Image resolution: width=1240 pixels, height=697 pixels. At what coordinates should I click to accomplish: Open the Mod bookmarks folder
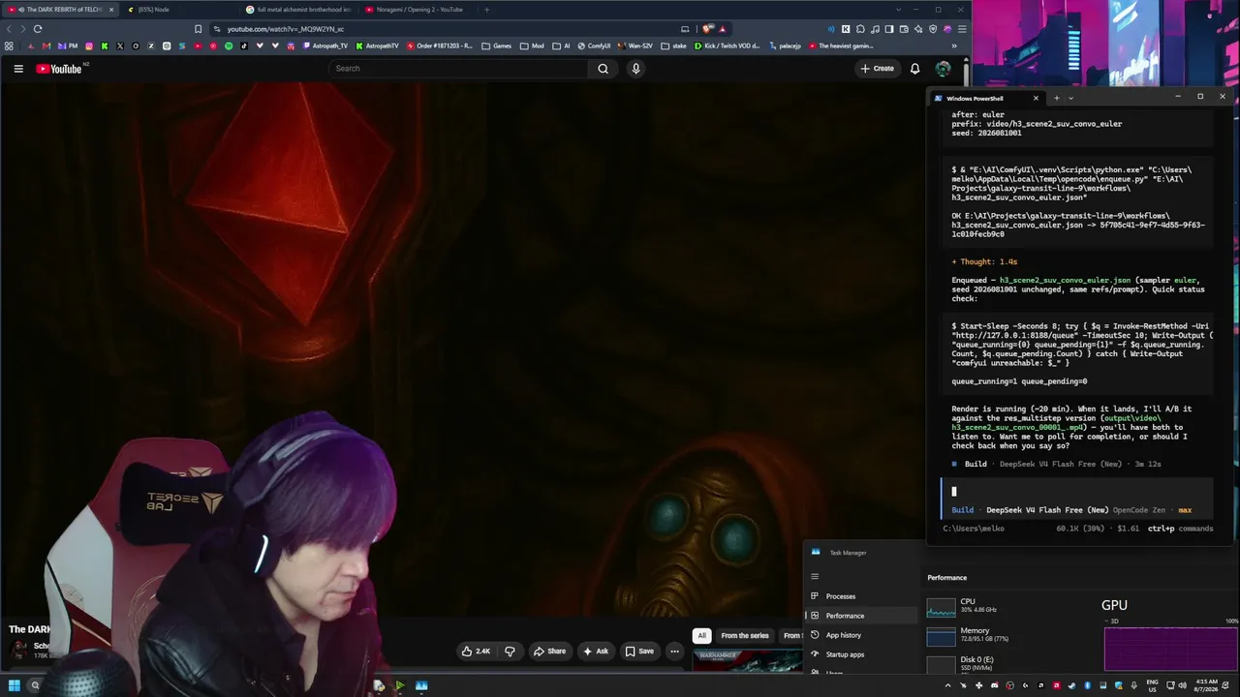532,45
